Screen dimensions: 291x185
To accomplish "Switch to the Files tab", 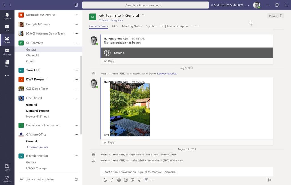I will (115, 26).
